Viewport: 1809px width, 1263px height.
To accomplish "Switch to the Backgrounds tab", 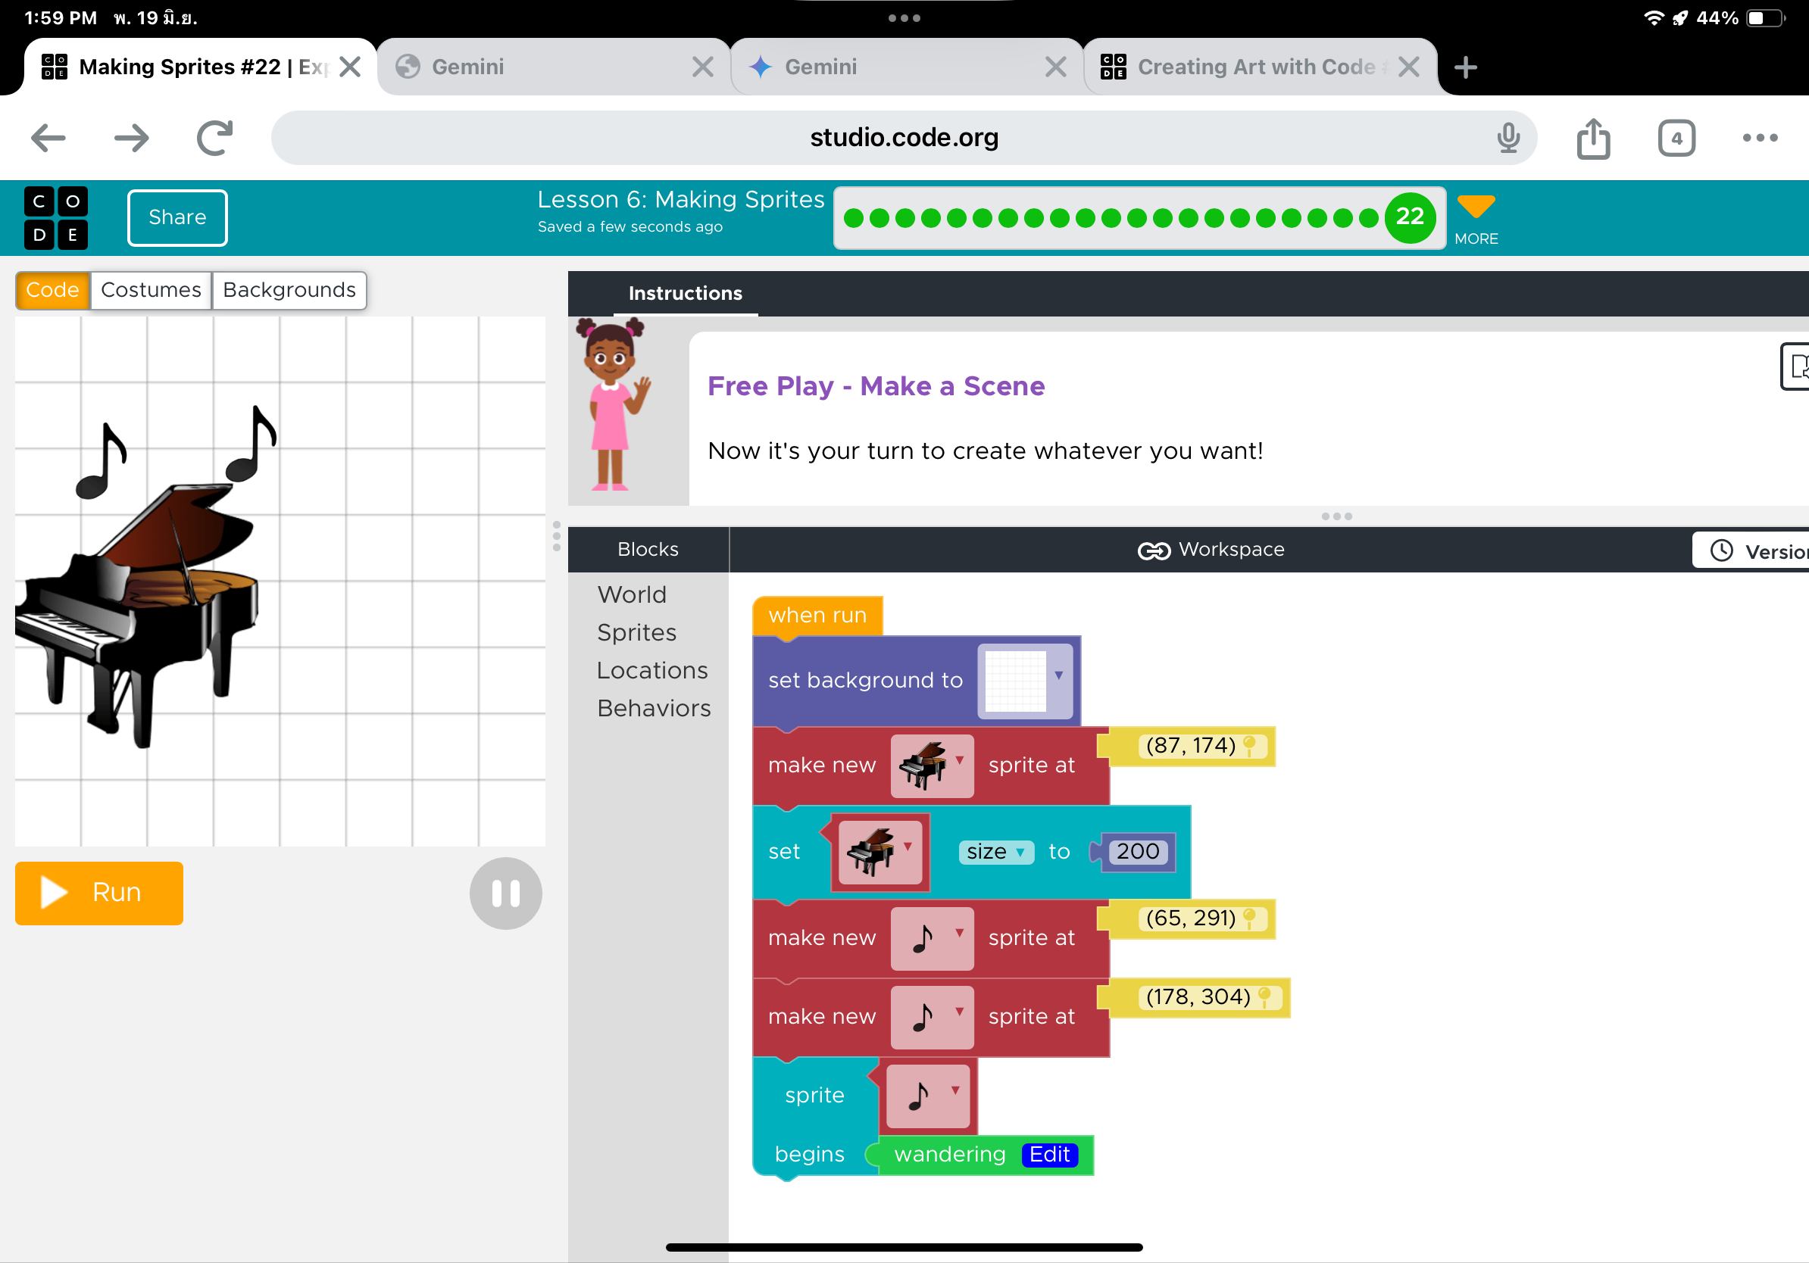I will tap(289, 291).
